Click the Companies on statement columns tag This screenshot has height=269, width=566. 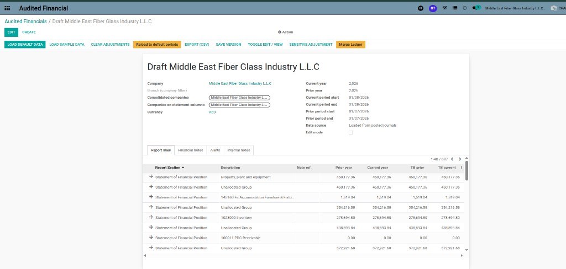(x=239, y=105)
